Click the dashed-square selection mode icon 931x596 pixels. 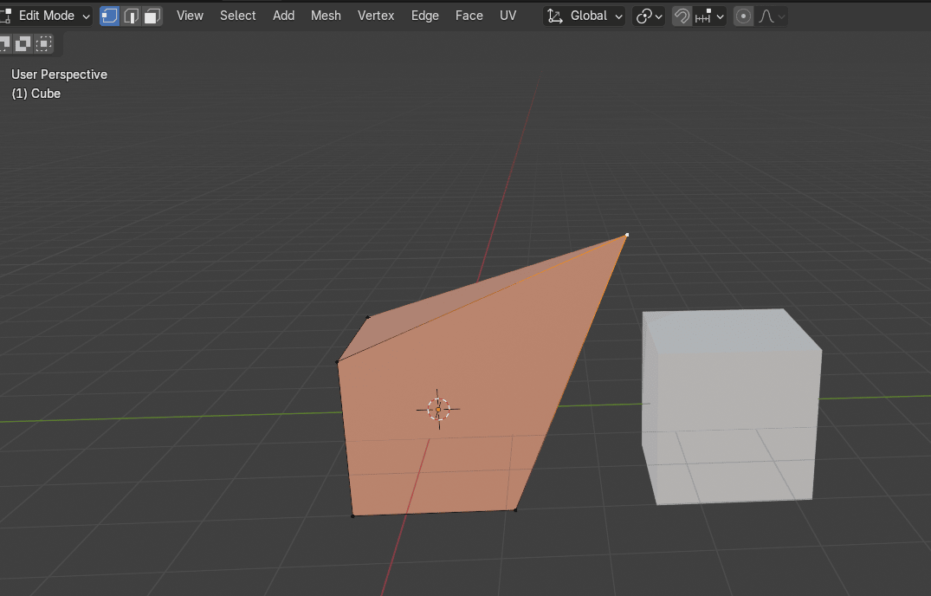[44, 42]
